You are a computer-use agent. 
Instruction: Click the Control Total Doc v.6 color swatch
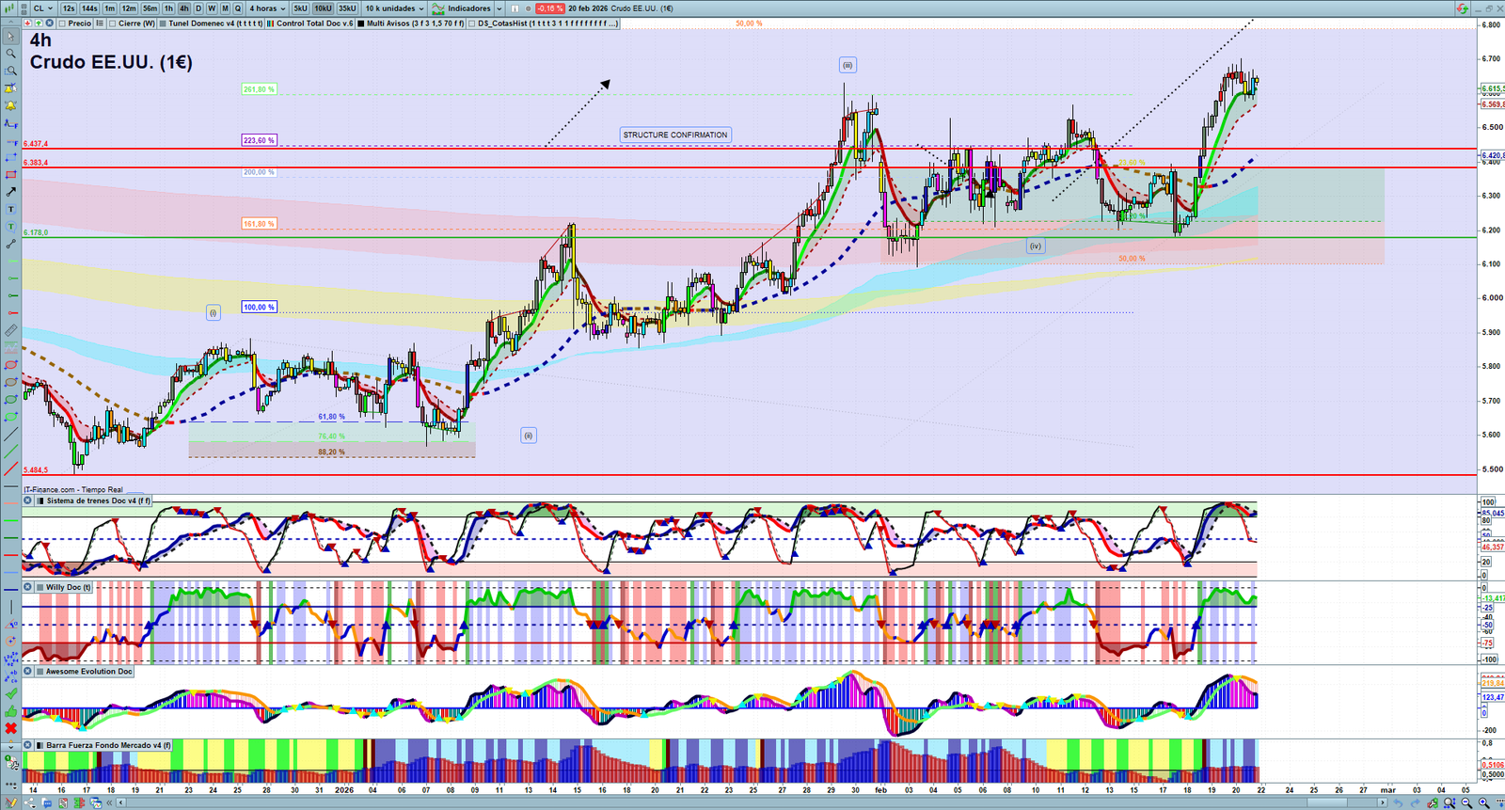pos(271,23)
